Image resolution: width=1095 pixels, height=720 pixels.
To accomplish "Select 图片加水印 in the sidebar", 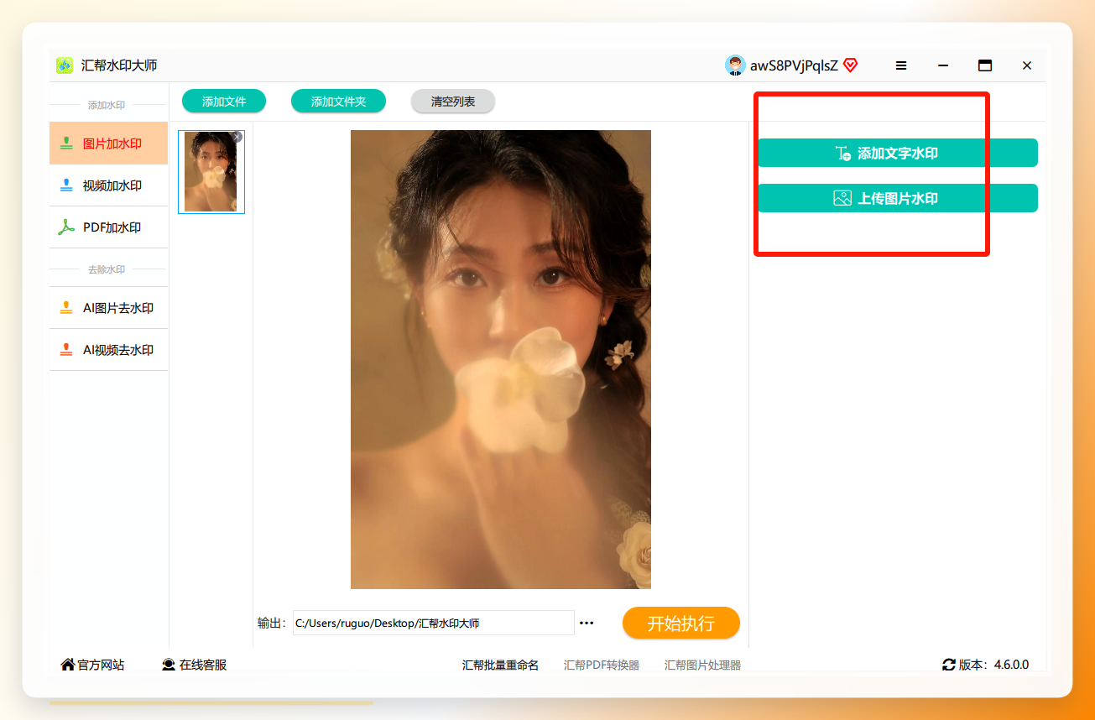I will 109,143.
